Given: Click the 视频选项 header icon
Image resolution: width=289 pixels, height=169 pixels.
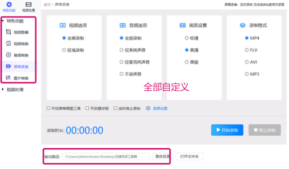Looking at the screenshot, I should (x=63, y=25).
